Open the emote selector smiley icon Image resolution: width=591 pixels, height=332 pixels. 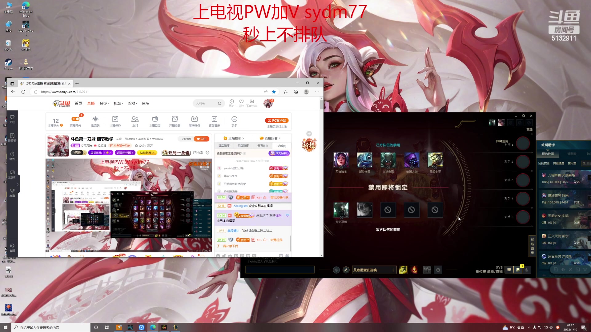coord(438,270)
